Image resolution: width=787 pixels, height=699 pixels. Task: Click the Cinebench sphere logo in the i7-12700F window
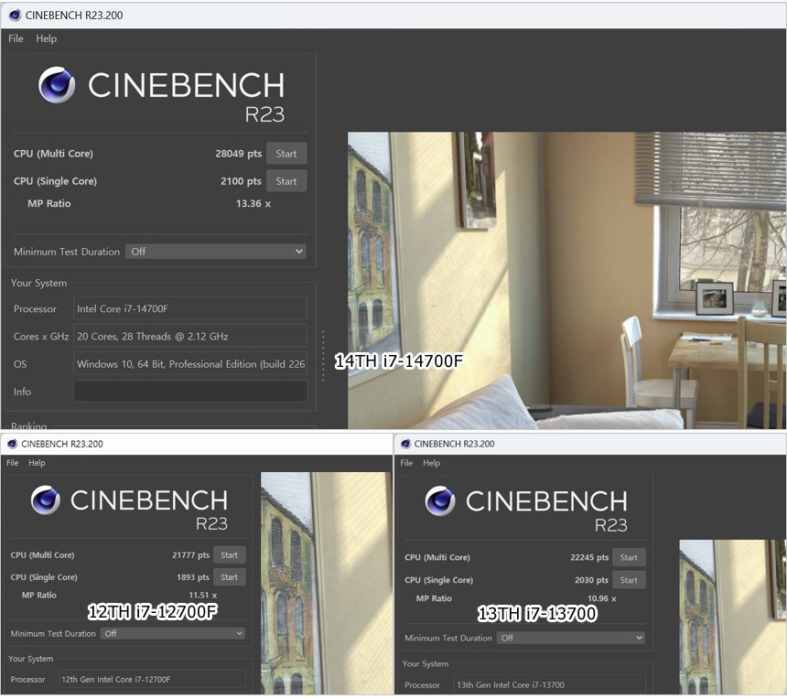(x=45, y=500)
